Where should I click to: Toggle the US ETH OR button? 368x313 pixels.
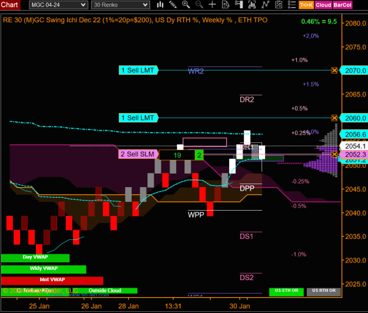286,292
